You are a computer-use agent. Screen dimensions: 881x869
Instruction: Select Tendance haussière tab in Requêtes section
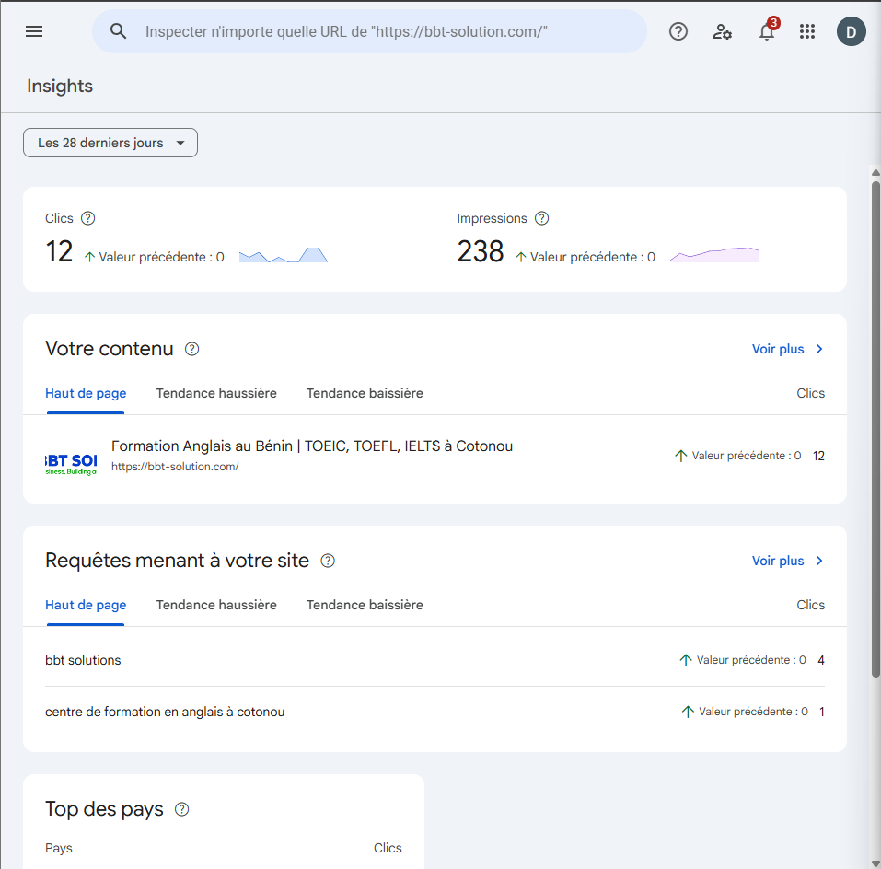(216, 606)
